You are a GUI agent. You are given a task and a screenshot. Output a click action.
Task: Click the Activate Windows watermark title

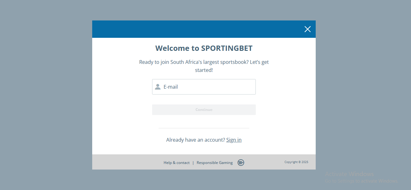coord(350,174)
